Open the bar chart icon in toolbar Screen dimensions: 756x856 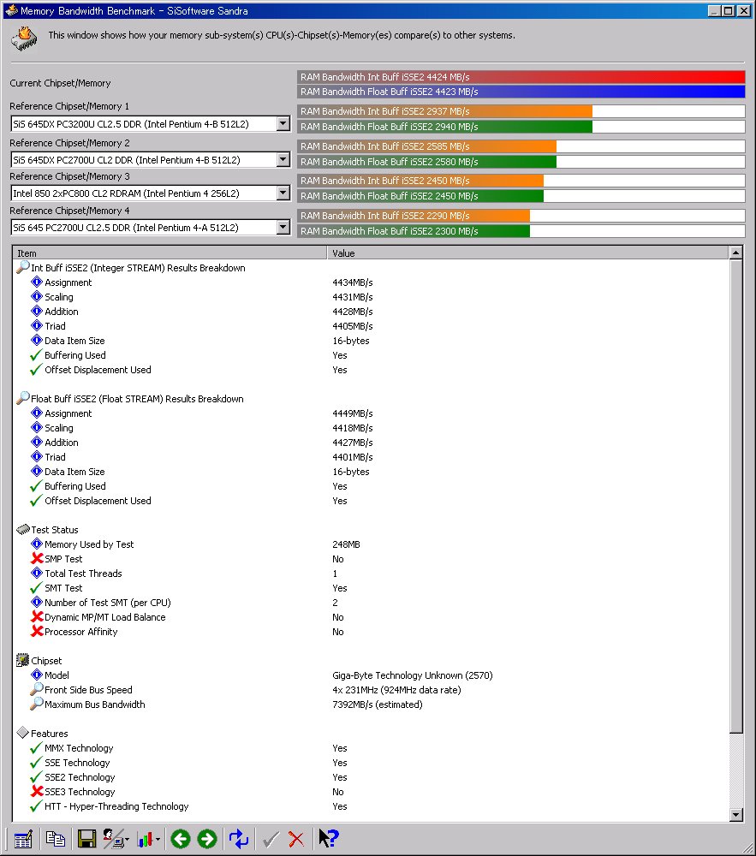coord(144,839)
